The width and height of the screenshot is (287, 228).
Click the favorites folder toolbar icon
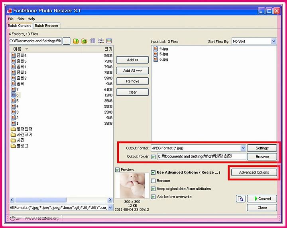[x=84, y=41]
